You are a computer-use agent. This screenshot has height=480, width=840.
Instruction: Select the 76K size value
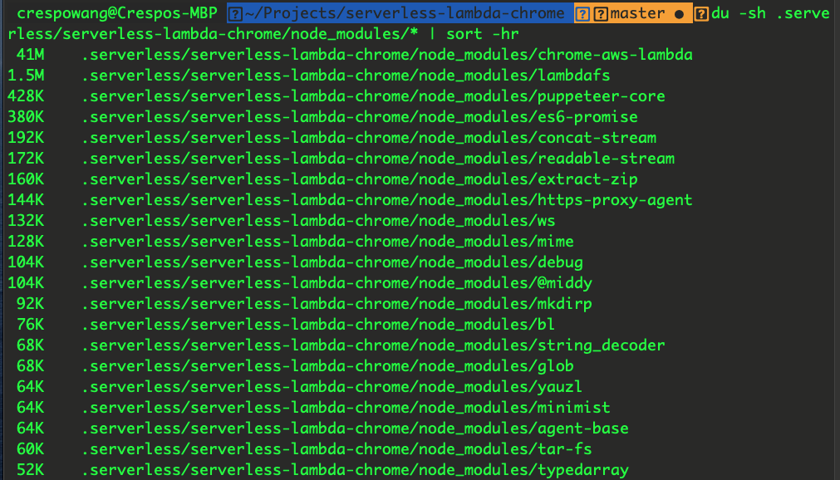(x=31, y=326)
